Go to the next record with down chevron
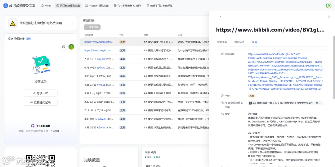 click(220, 17)
